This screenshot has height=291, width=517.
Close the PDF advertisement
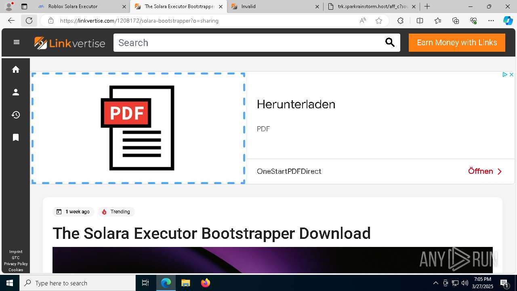(x=511, y=75)
